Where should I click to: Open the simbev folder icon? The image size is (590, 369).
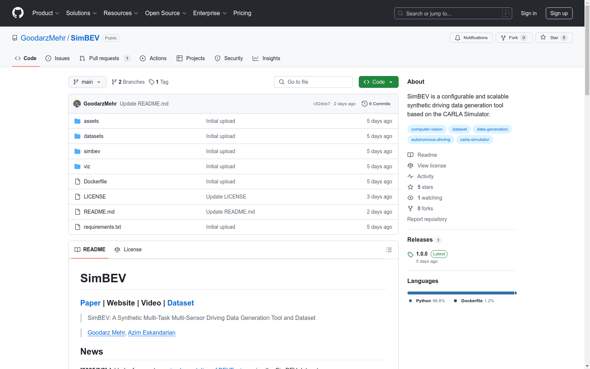[x=77, y=151]
